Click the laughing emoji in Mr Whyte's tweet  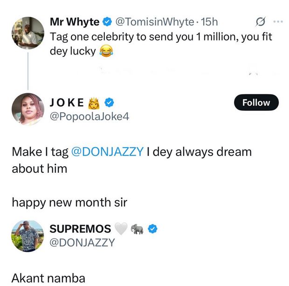[107, 52]
